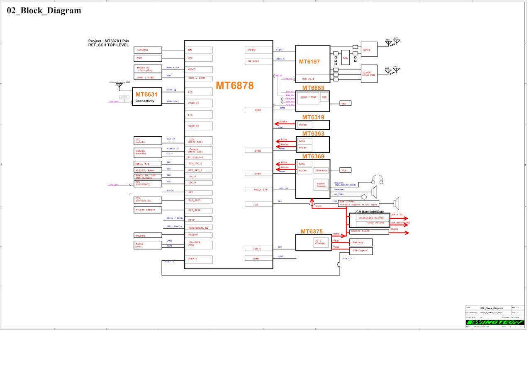Select the Micro SD + hot-plug block
The height and width of the screenshot is (375, 531).
[148, 69]
